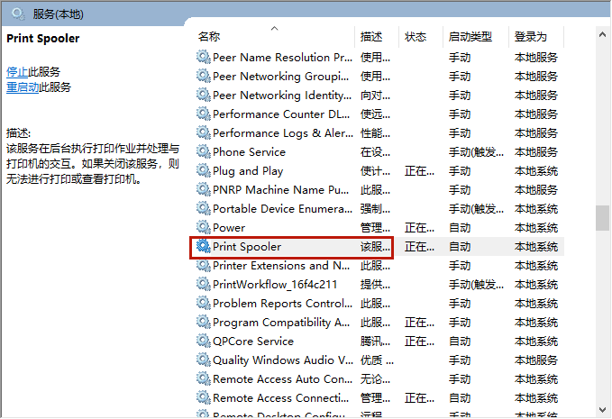This screenshot has height=419, width=612.
Task: Click the Print Spooler service gear icon
Action: pyautogui.click(x=203, y=247)
